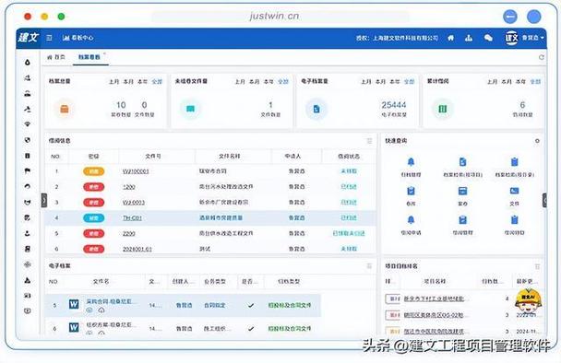
Task: Collapse the left sidebar with edge handle
Action: (x=44, y=201)
